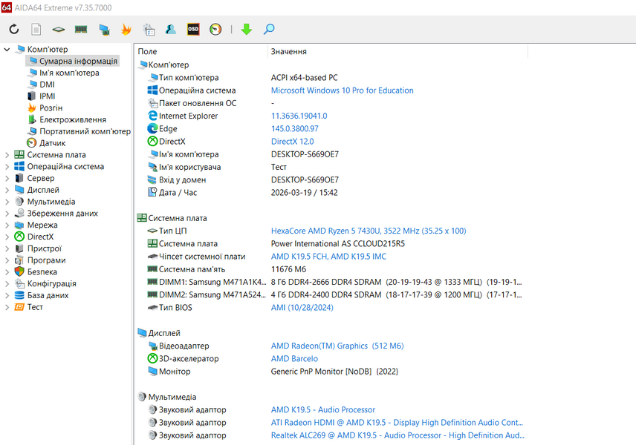Open the OSD panel icon
Image resolution: width=636 pixels, height=445 pixels.
click(x=193, y=29)
